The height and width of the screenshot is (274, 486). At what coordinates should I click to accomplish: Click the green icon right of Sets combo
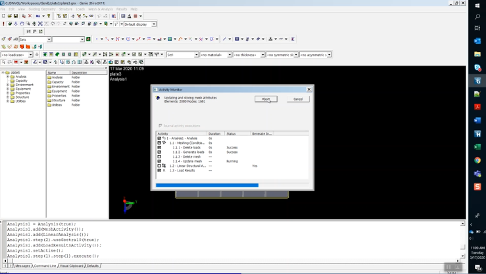[88, 39]
